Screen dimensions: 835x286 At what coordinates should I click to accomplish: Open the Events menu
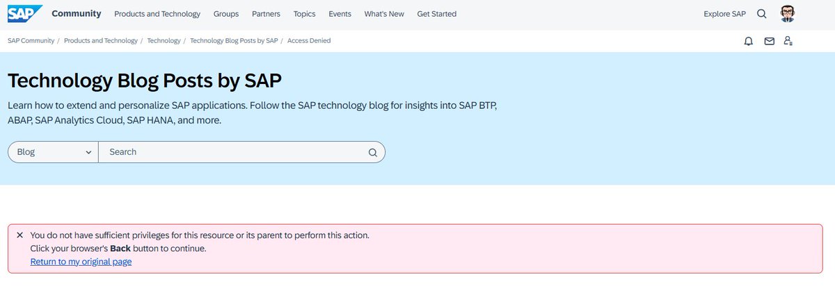pyautogui.click(x=340, y=14)
